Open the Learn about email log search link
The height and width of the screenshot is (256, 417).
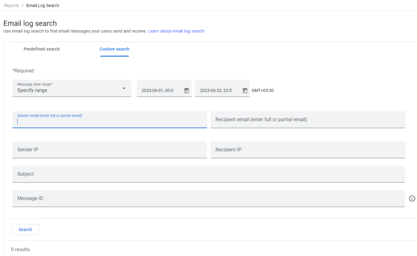[176, 31]
